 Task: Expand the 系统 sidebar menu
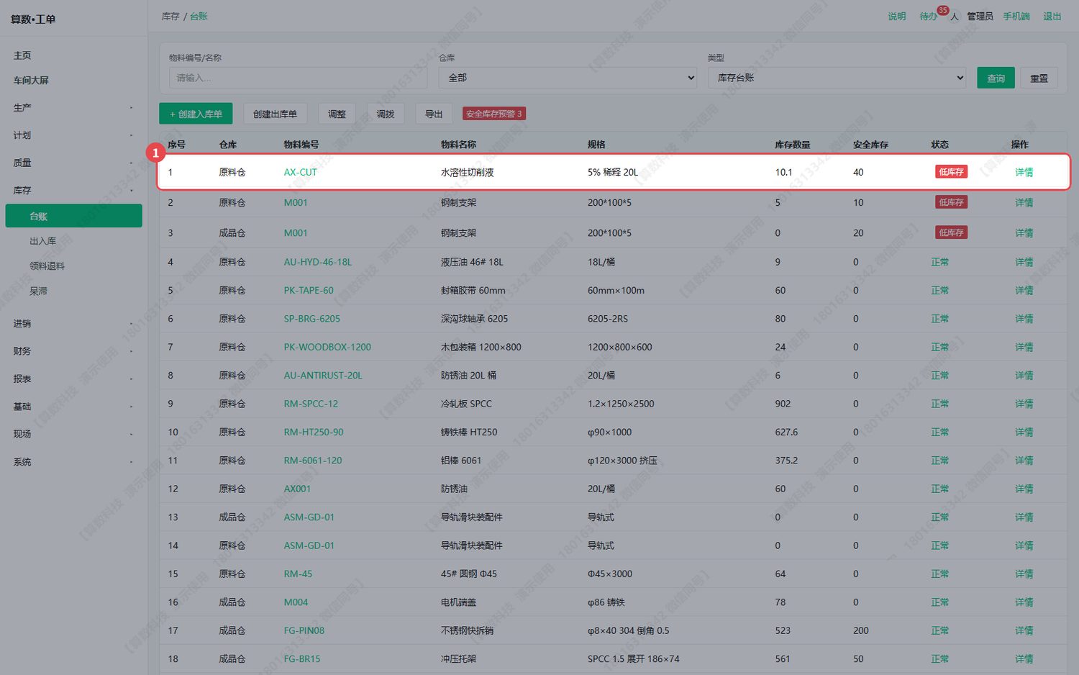pos(73,461)
